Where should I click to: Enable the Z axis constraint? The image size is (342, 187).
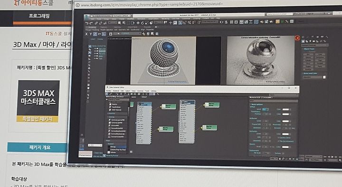pos(95,34)
